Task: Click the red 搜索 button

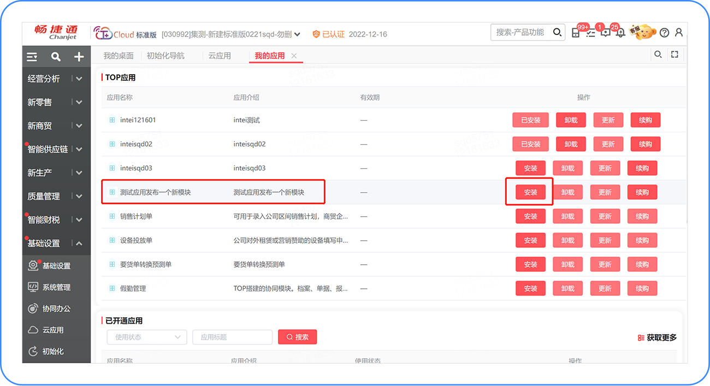Action: point(297,337)
